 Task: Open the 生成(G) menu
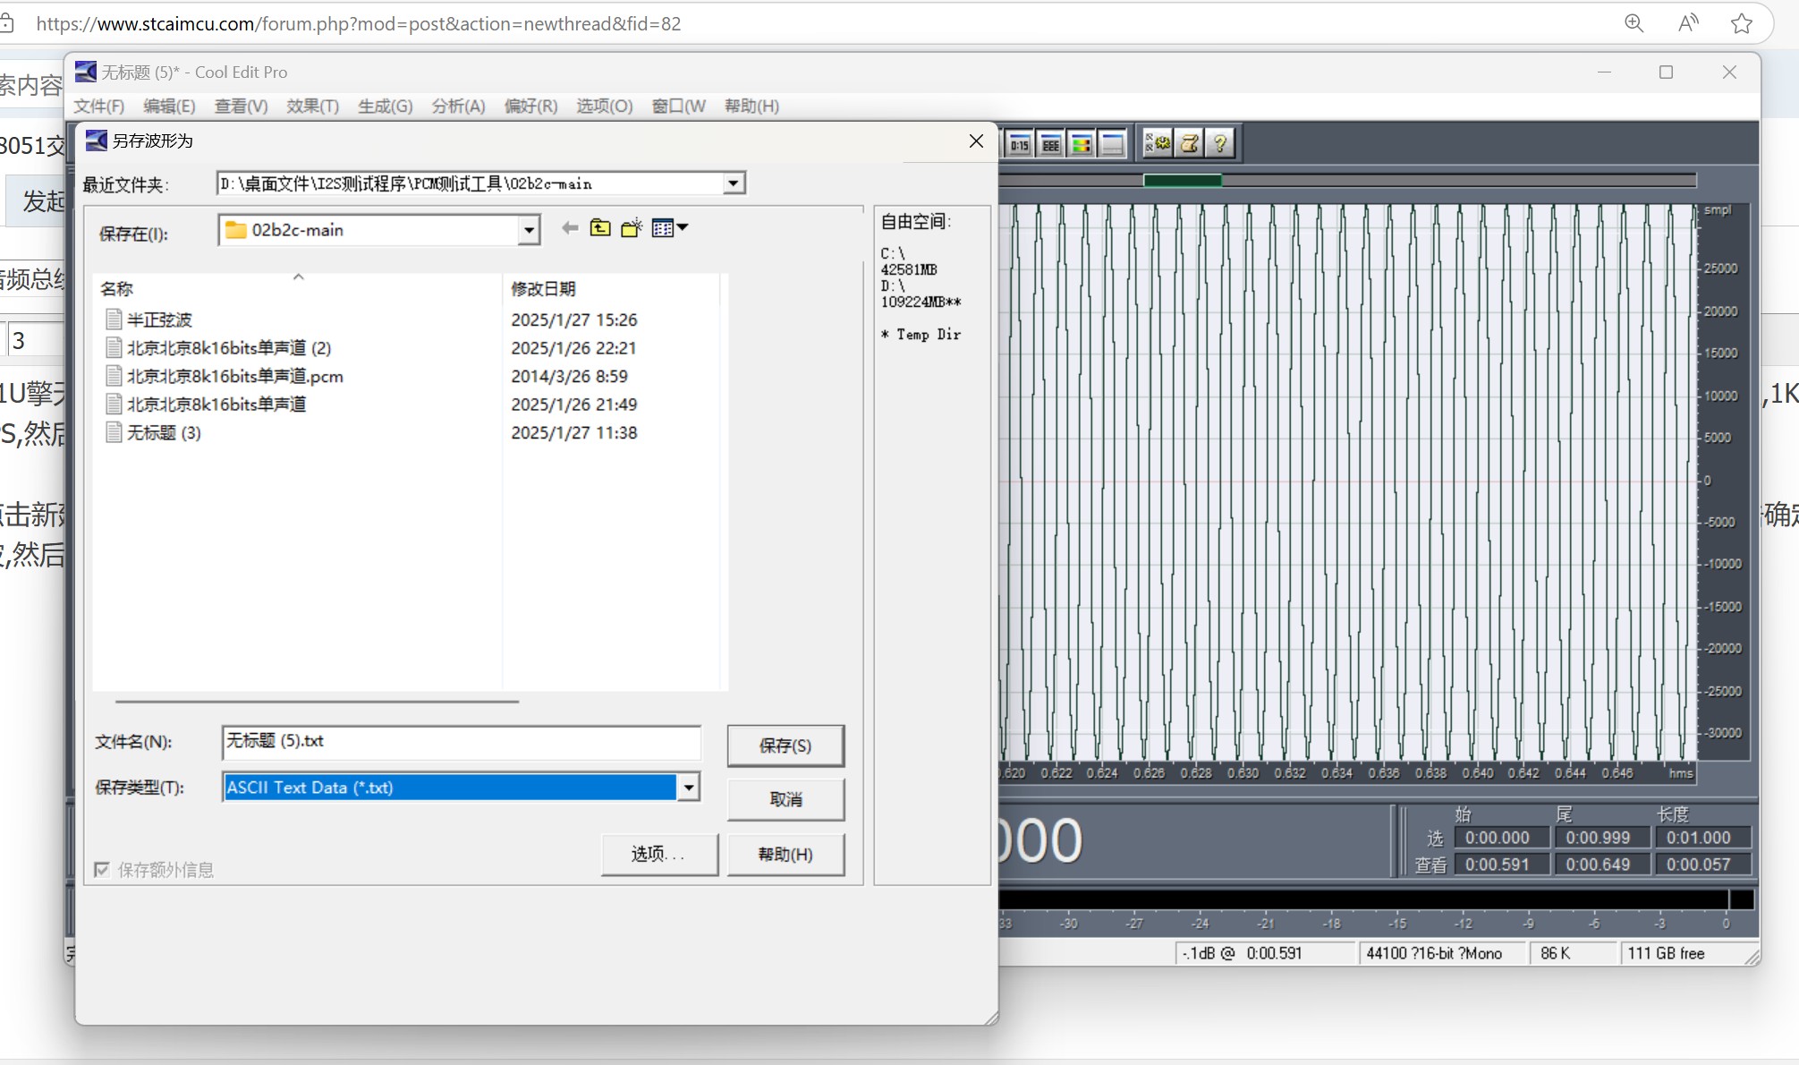click(385, 106)
